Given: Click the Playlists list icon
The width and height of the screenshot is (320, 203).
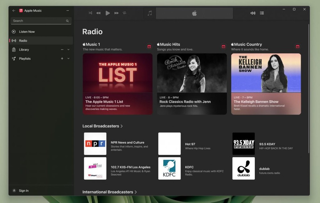Looking at the screenshot, I should click(14, 59).
